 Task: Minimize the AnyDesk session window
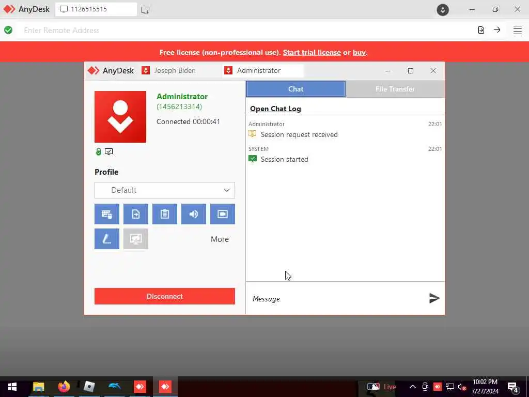tap(388, 70)
